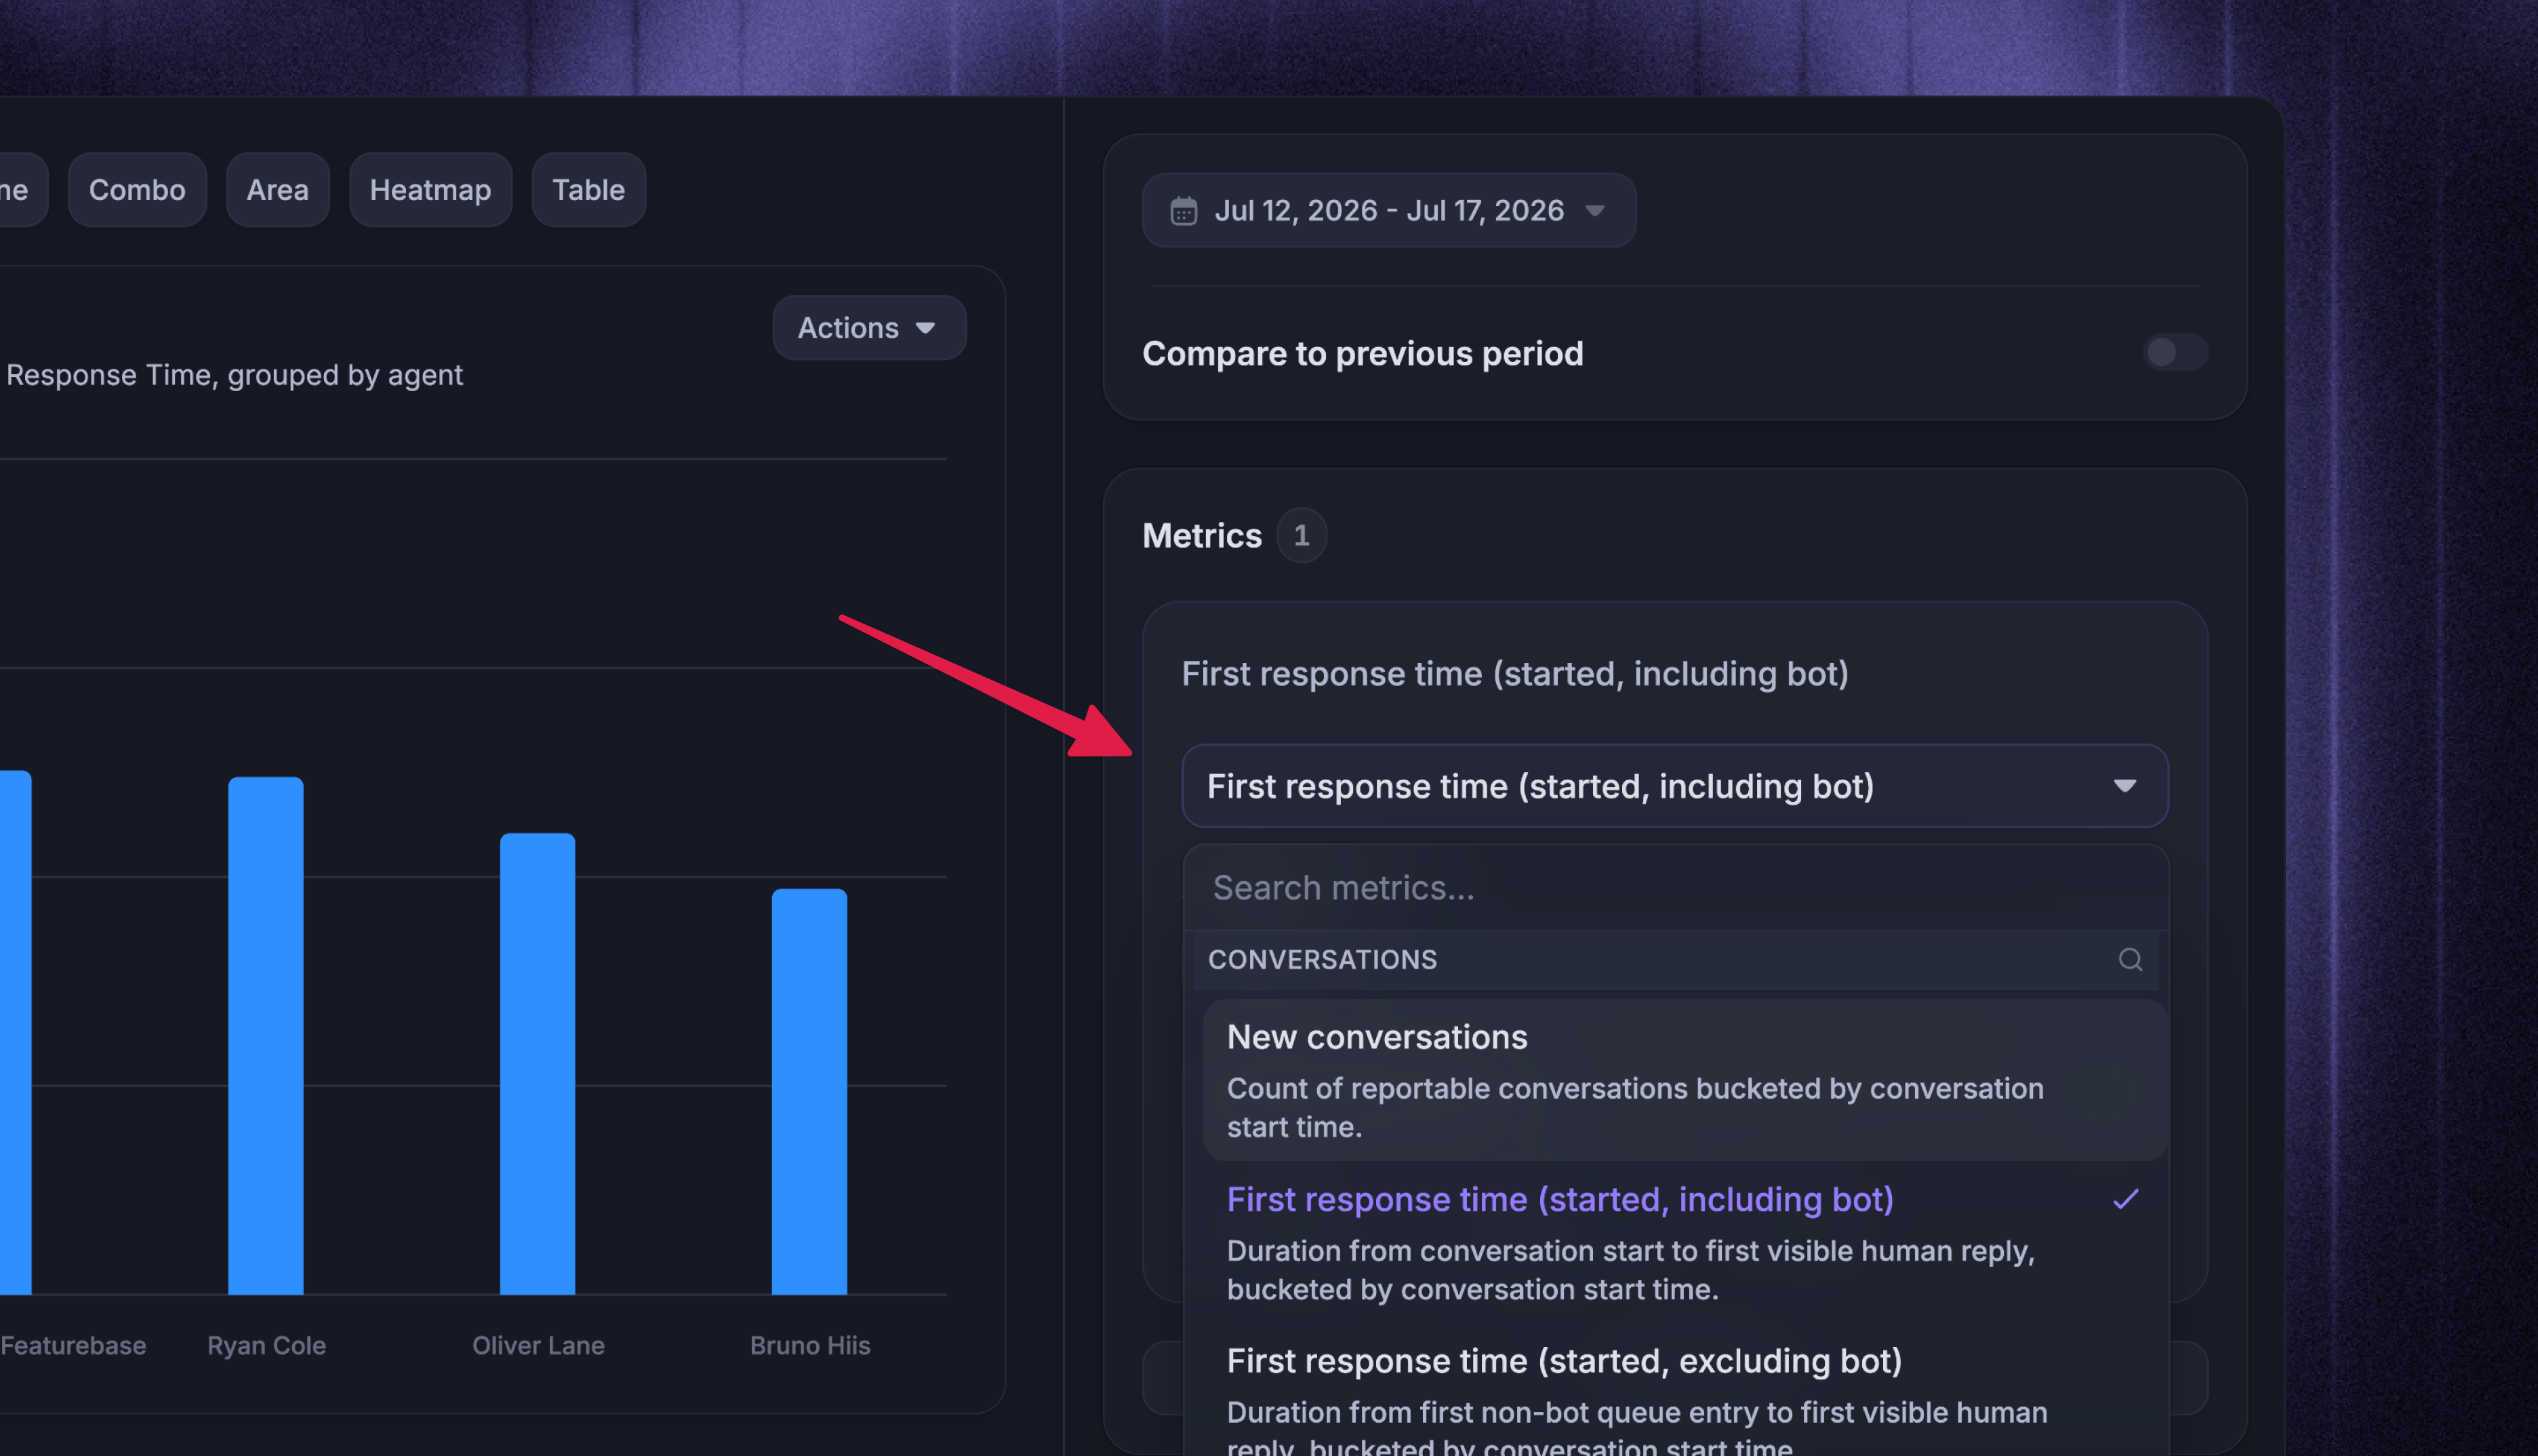Click the metric dropdown caret arrow
The height and width of the screenshot is (1456, 2538).
(x=2124, y=786)
